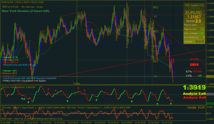Click 'Min. Stop Loss: 28 pips' label
The width and height of the screenshot is (214, 124).
point(32,7)
